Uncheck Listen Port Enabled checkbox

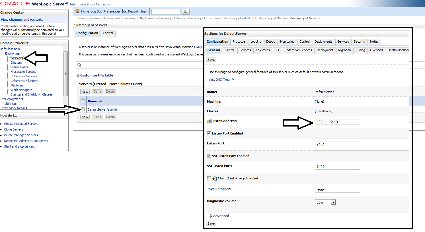[209, 133]
